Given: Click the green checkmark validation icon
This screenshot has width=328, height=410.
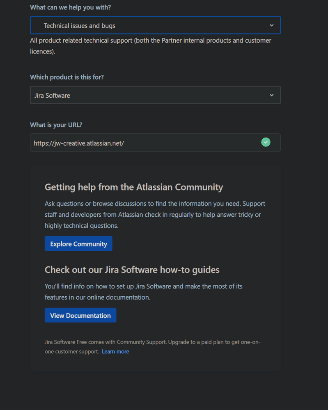Looking at the screenshot, I should click(x=266, y=142).
